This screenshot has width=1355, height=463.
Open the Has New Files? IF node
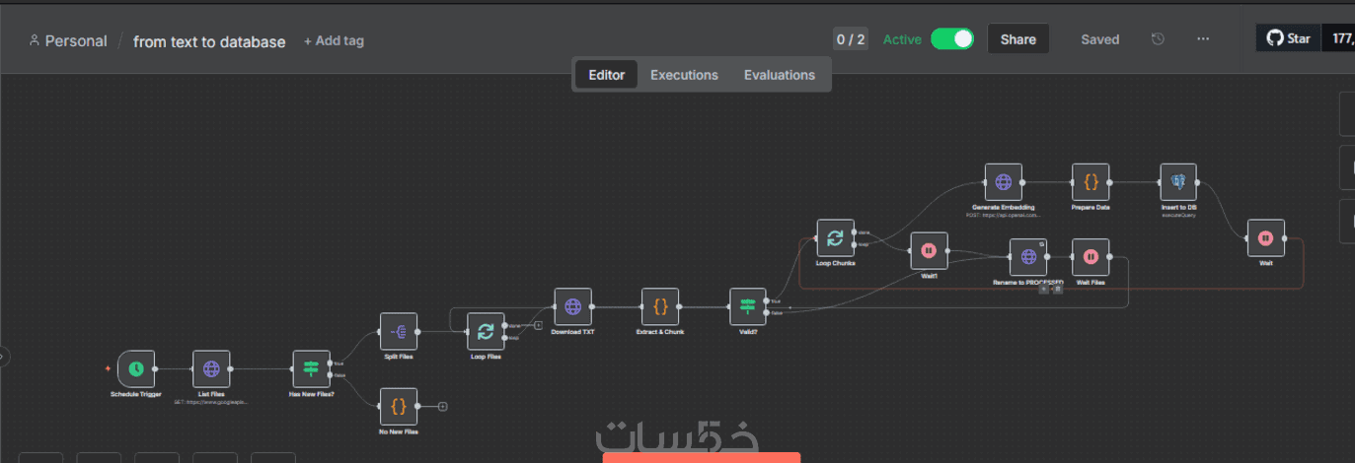point(311,368)
